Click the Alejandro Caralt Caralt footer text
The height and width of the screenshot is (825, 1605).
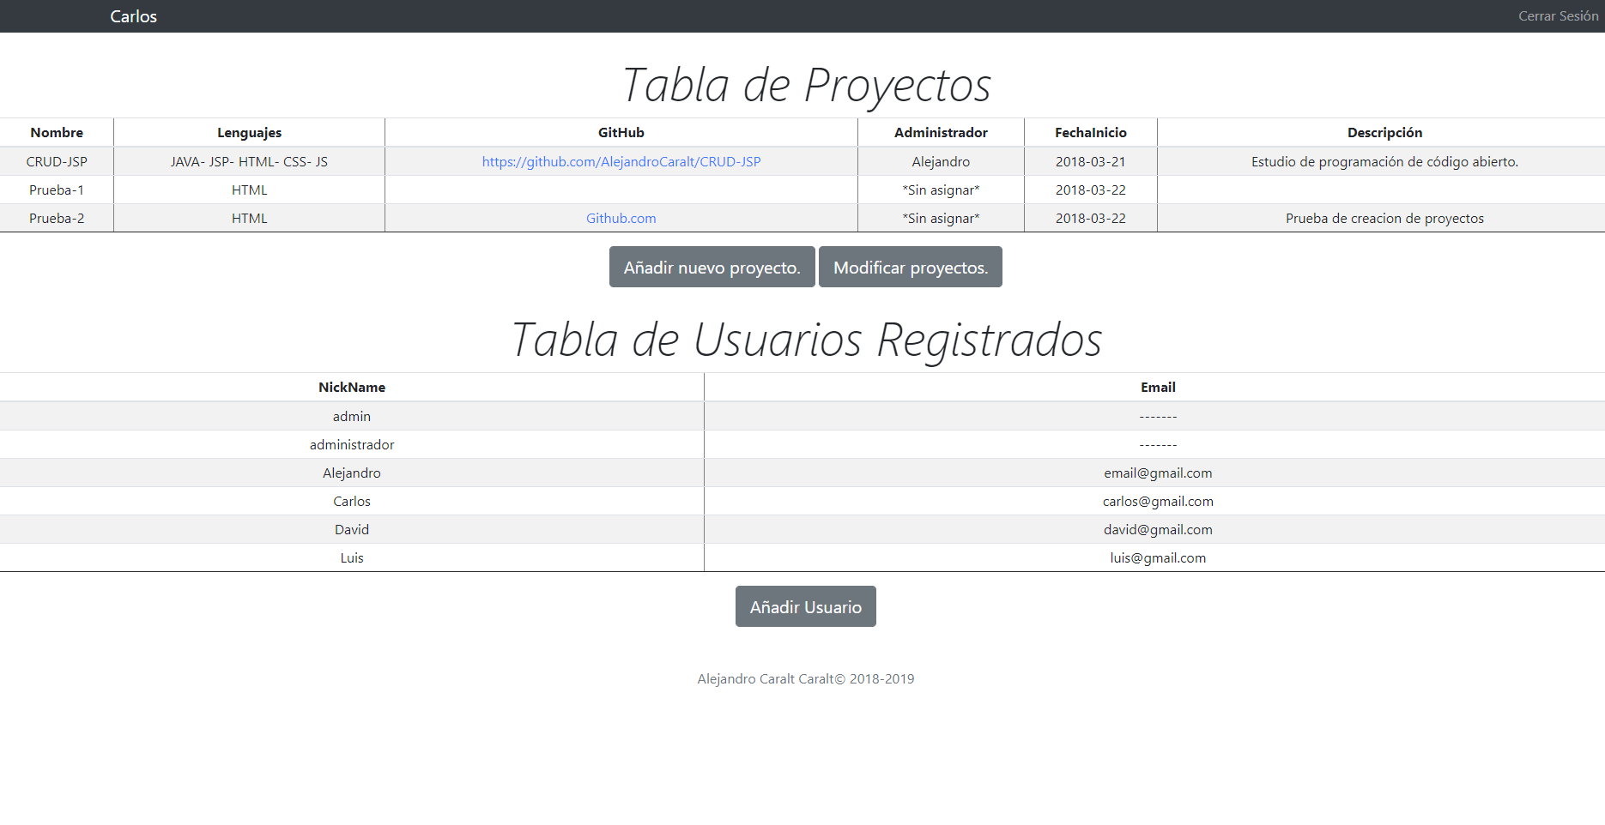point(806,678)
